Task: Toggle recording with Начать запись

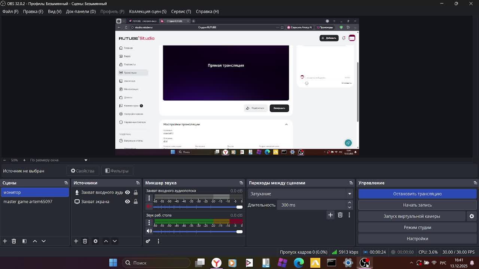Action: click(417, 205)
